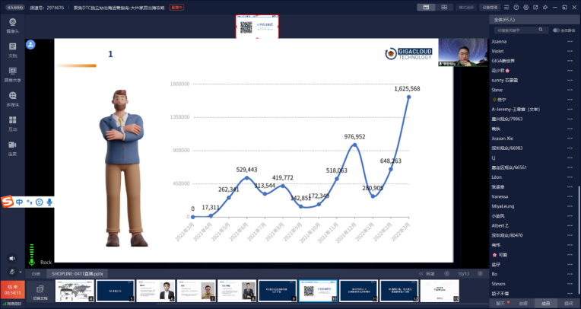Open the rightmost bottom tab (提问)
The image size is (581, 309).
pos(568,304)
